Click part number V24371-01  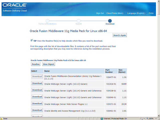point(111,104)
